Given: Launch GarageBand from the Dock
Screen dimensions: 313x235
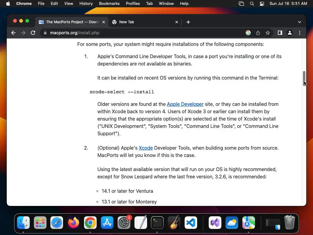Looking at the screenshot, I should point(174,223).
